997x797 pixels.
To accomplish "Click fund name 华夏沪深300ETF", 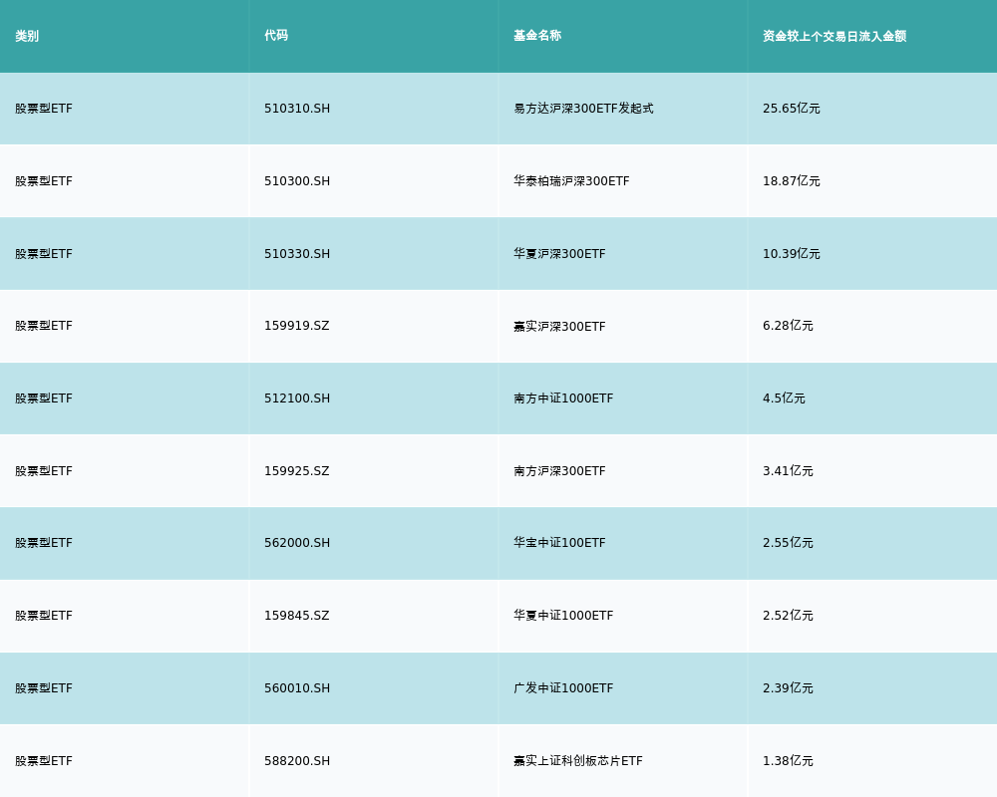I will [x=559, y=254].
